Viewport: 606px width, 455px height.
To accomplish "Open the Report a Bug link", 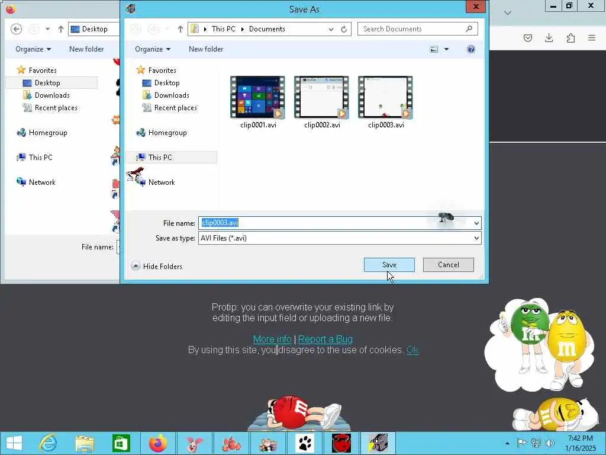I will click(x=325, y=339).
